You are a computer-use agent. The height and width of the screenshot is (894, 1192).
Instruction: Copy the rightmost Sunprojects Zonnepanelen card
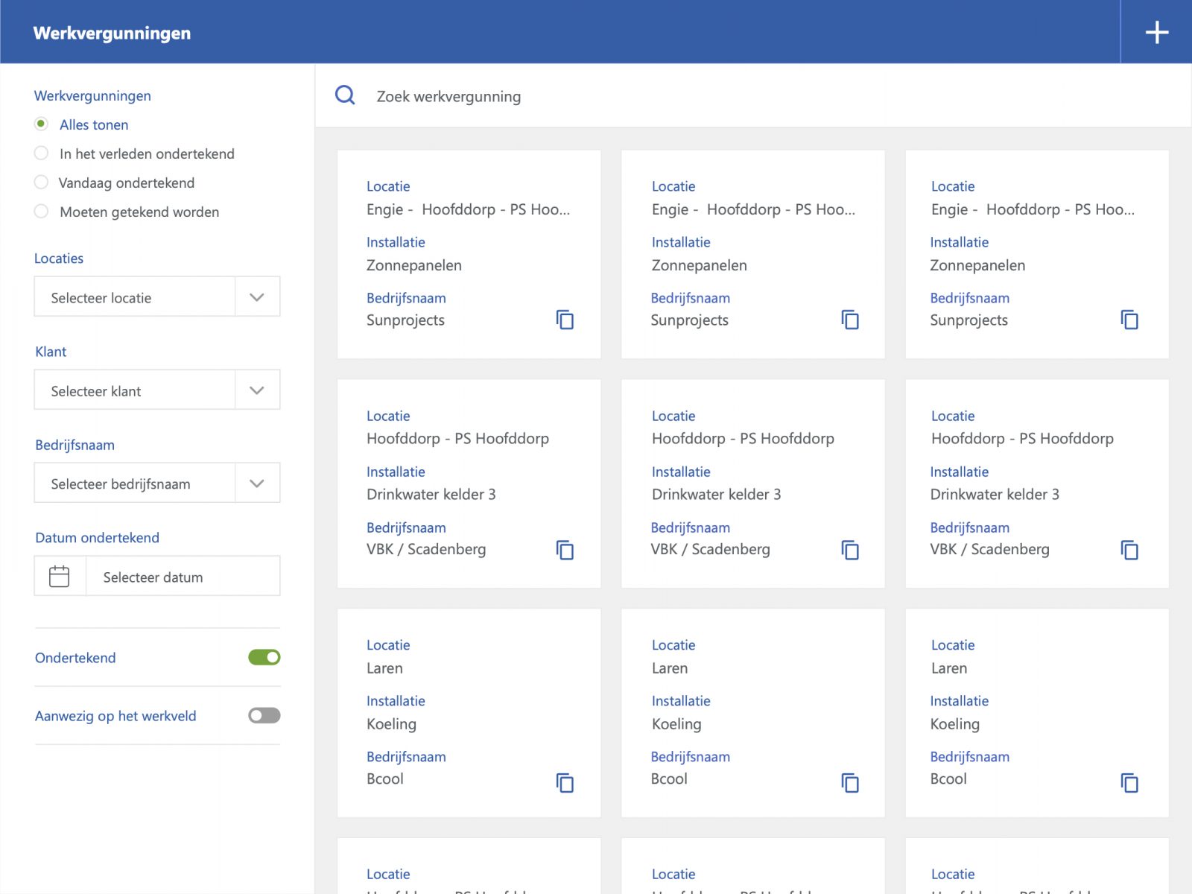(x=1129, y=320)
